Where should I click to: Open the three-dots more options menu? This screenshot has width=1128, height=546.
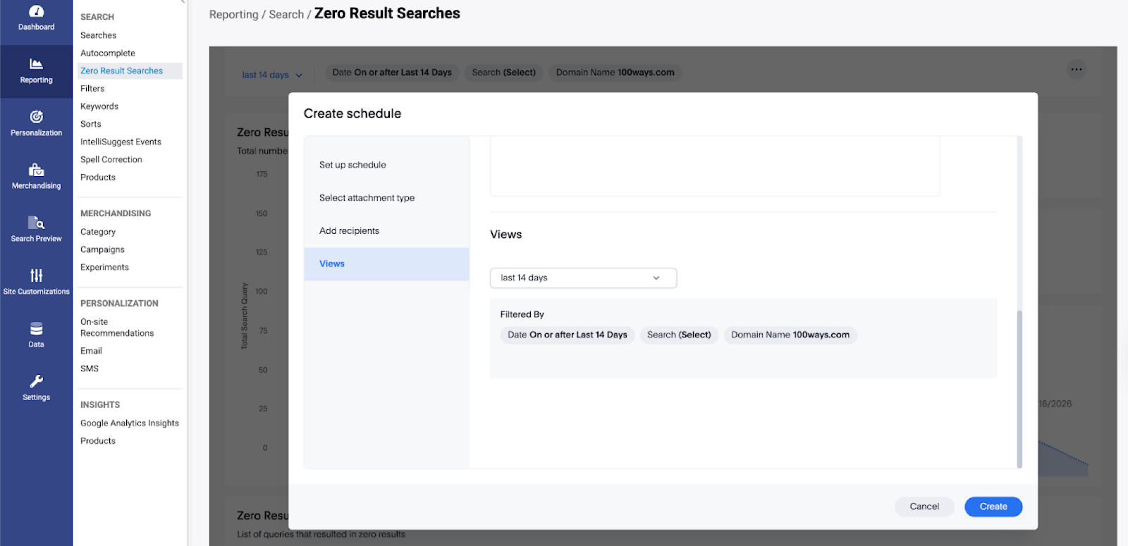tap(1076, 70)
